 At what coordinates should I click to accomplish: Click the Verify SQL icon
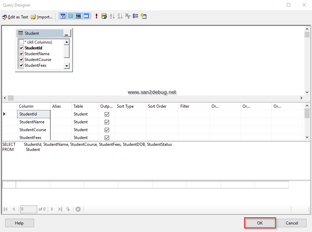104,16
